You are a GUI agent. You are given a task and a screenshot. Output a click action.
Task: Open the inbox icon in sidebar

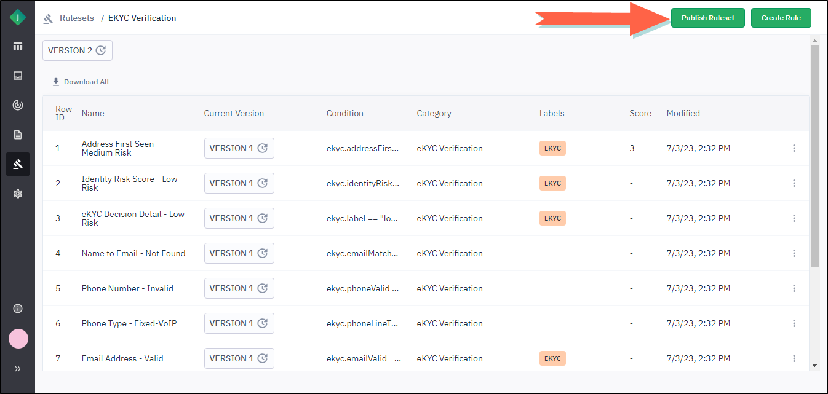(x=18, y=76)
